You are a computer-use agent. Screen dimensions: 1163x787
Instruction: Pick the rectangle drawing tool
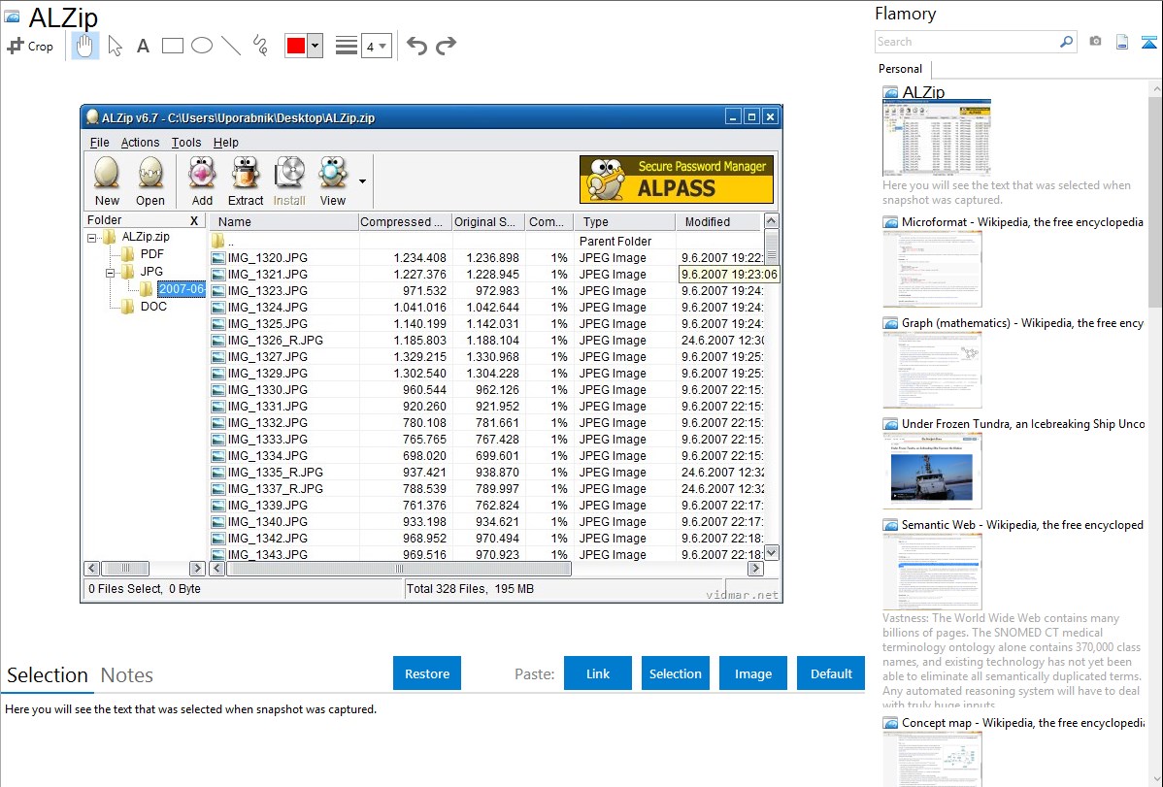click(x=172, y=46)
